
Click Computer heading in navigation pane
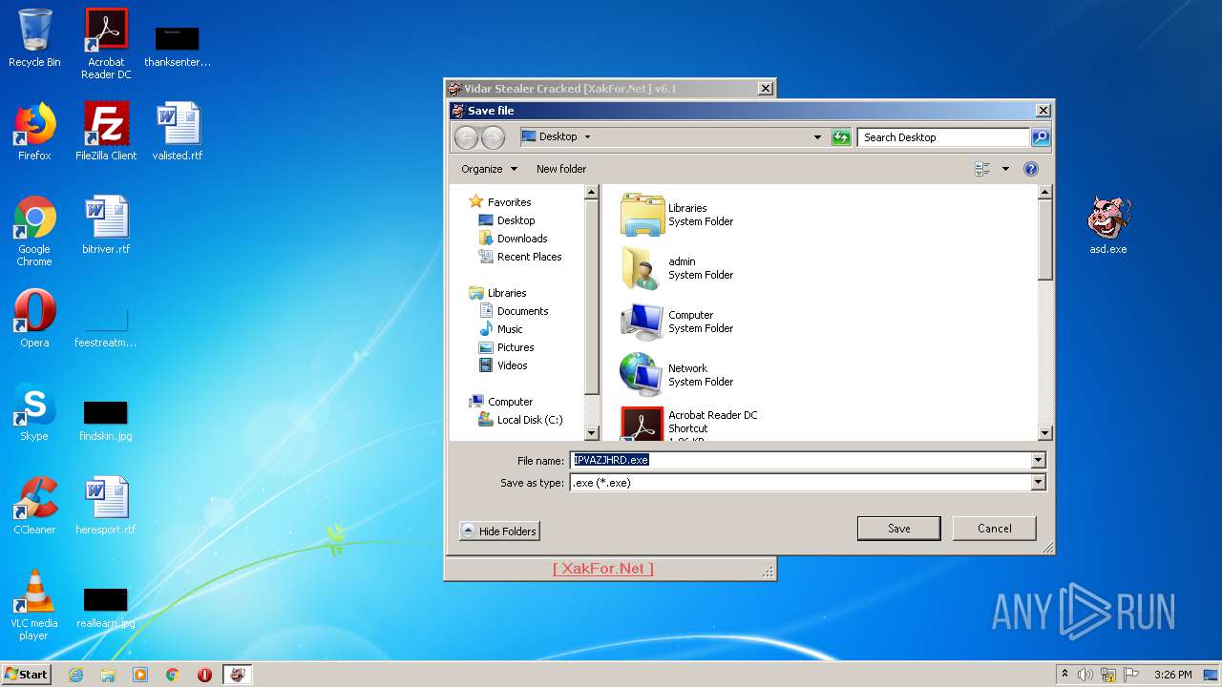[x=500, y=402]
